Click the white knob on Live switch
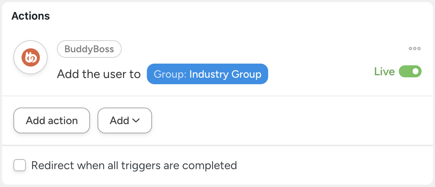 [x=416, y=71]
